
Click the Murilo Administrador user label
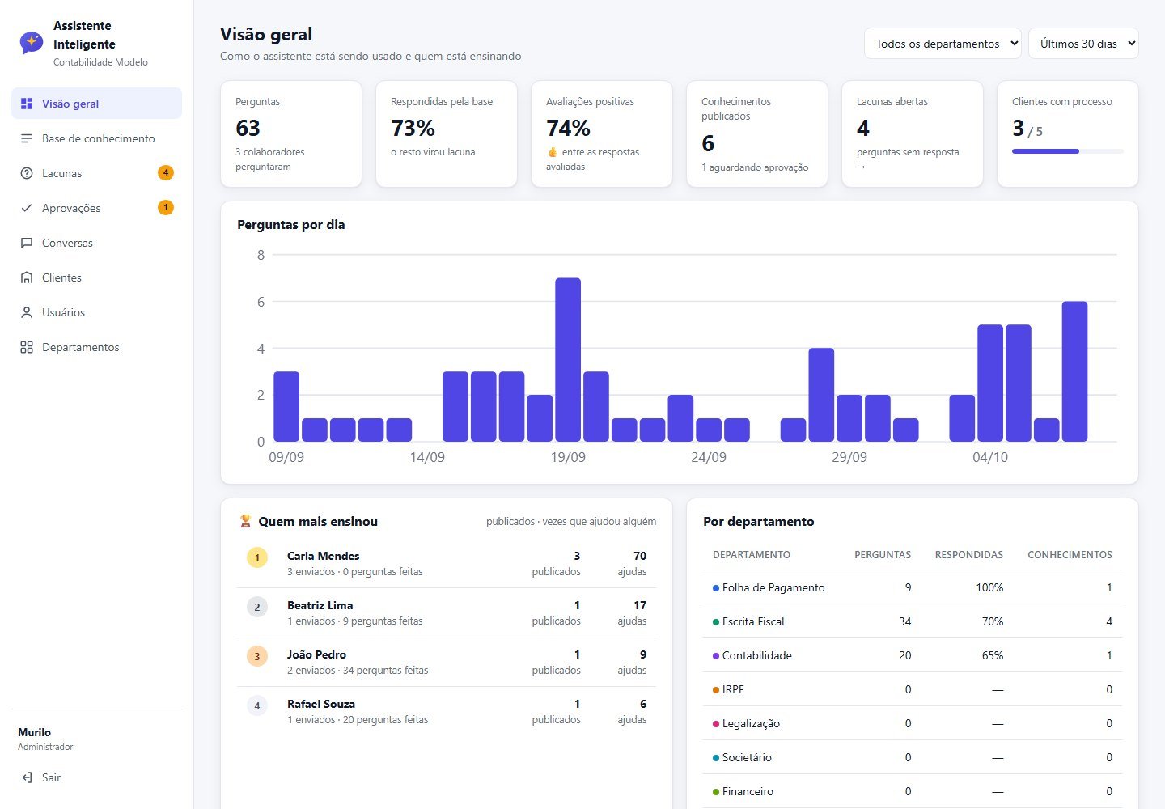(45, 739)
